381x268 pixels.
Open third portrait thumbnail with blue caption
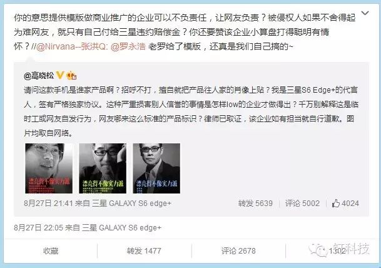pos(156,168)
